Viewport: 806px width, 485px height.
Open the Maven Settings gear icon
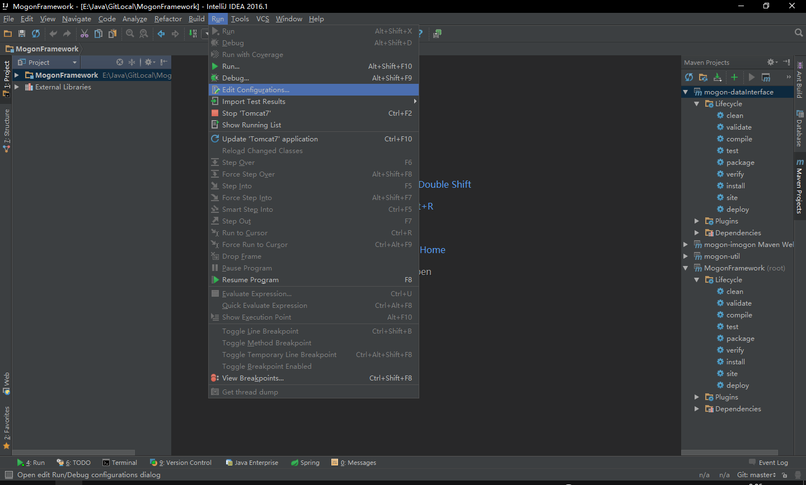click(x=771, y=62)
